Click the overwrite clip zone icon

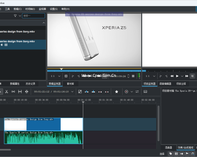93,92
